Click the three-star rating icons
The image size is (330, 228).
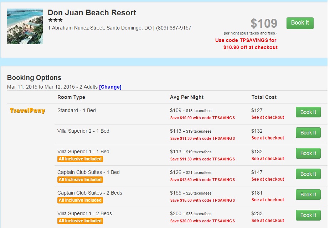[x=55, y=20]
